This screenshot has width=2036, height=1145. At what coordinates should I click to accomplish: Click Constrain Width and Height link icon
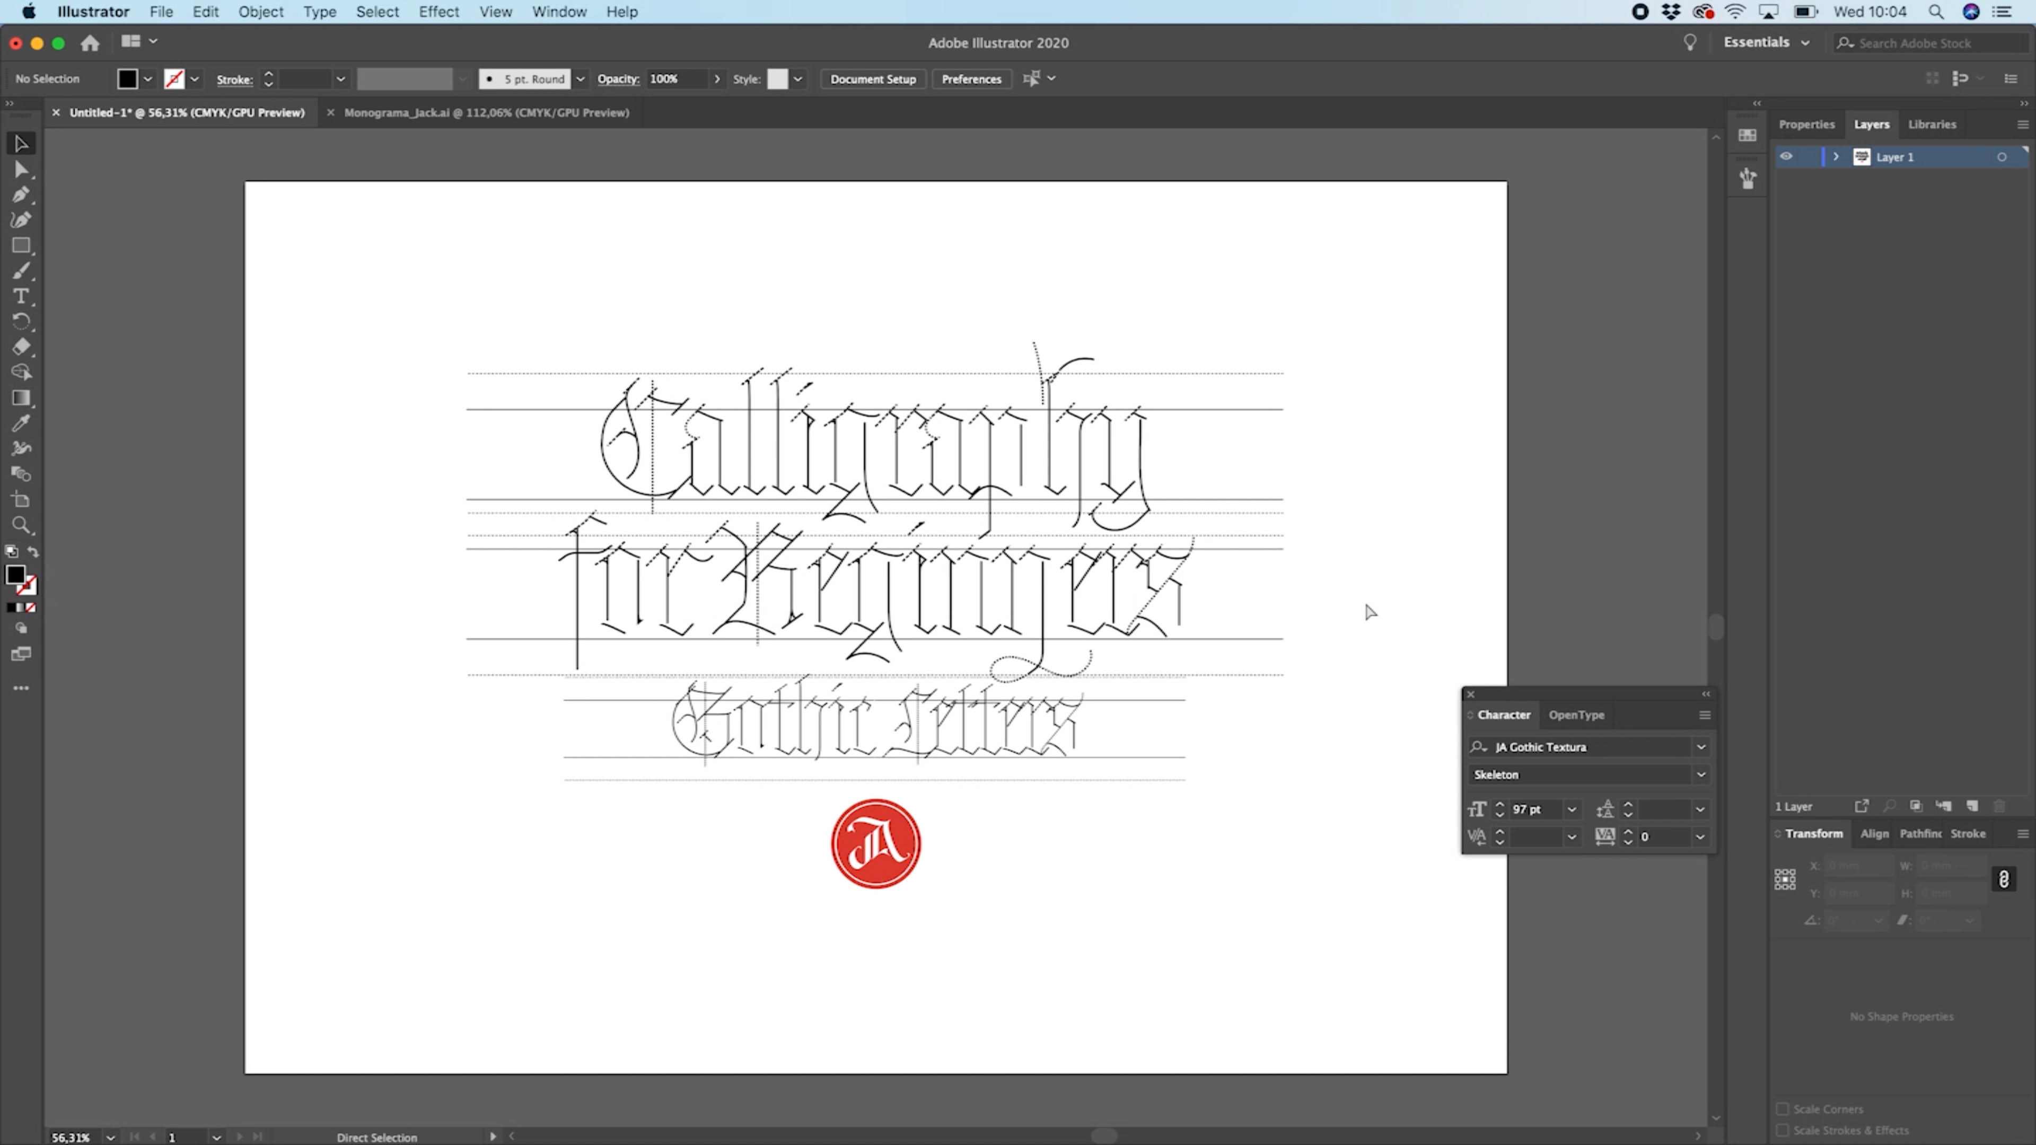click(2004, 879)
